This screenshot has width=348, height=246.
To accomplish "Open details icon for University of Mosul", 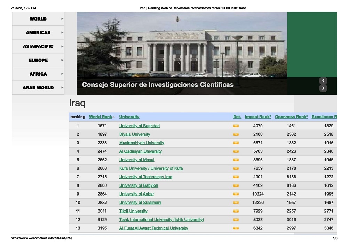I will [x=236, y=160].
